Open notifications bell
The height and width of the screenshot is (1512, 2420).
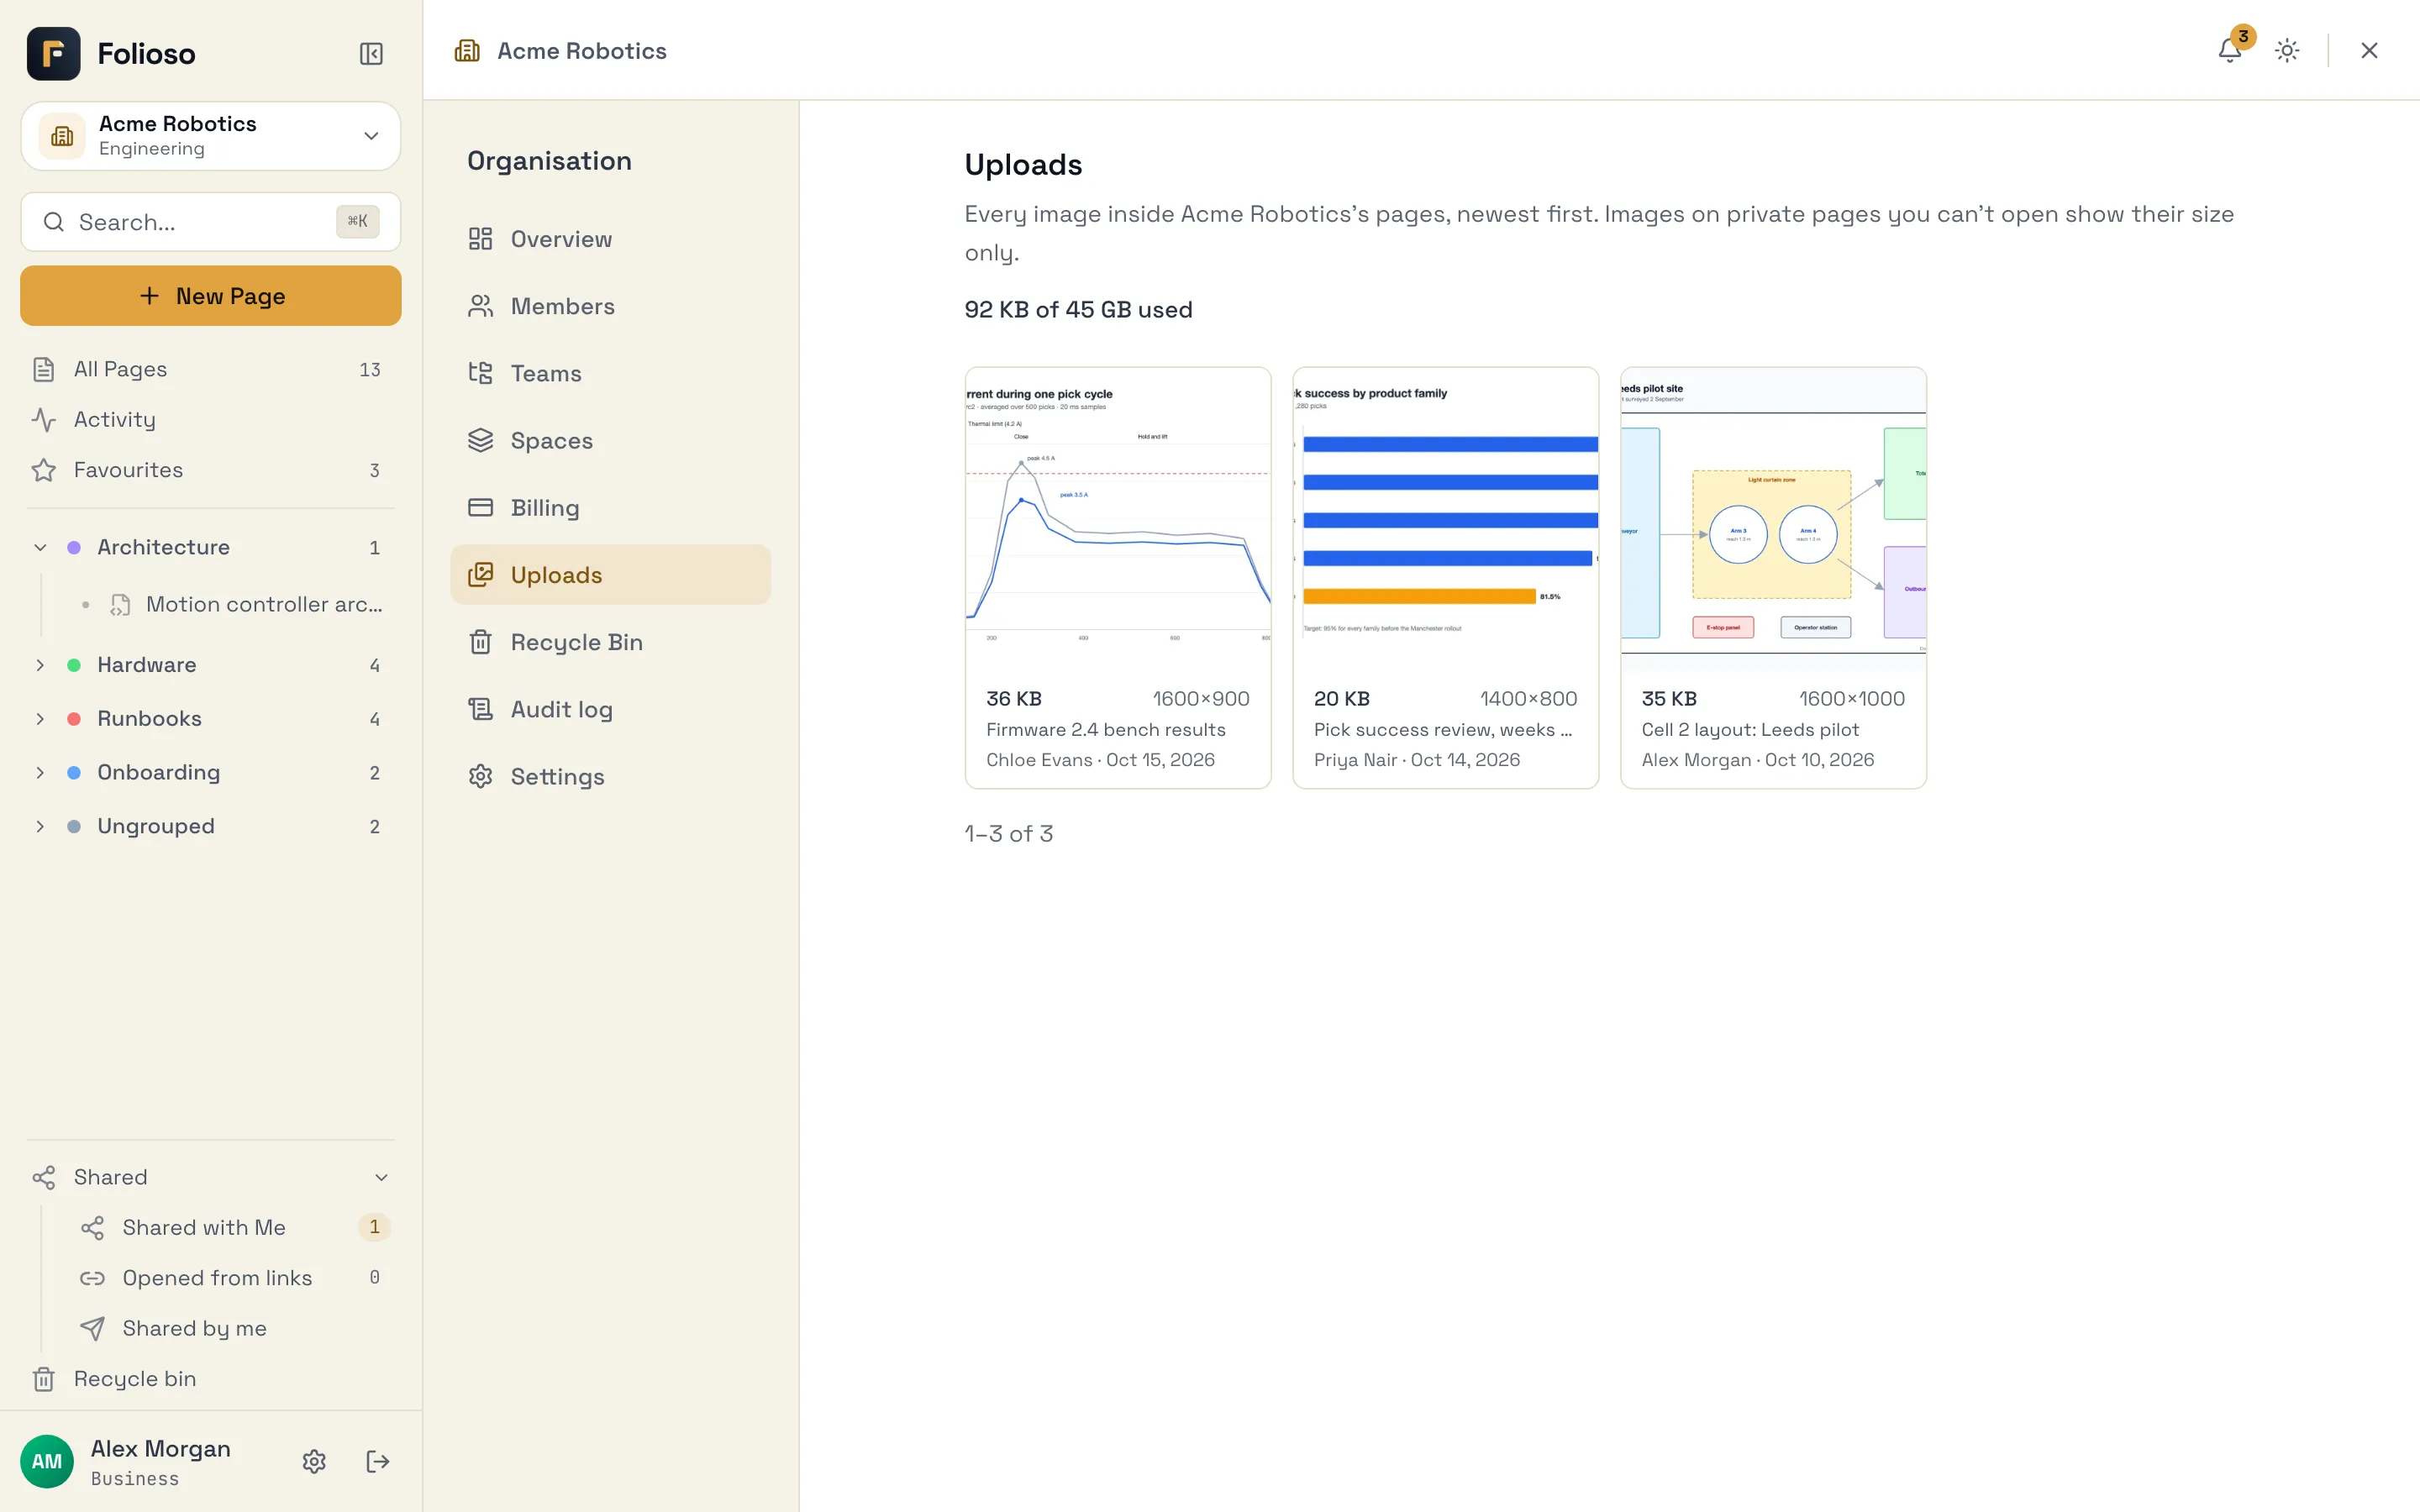(2229, 50)
